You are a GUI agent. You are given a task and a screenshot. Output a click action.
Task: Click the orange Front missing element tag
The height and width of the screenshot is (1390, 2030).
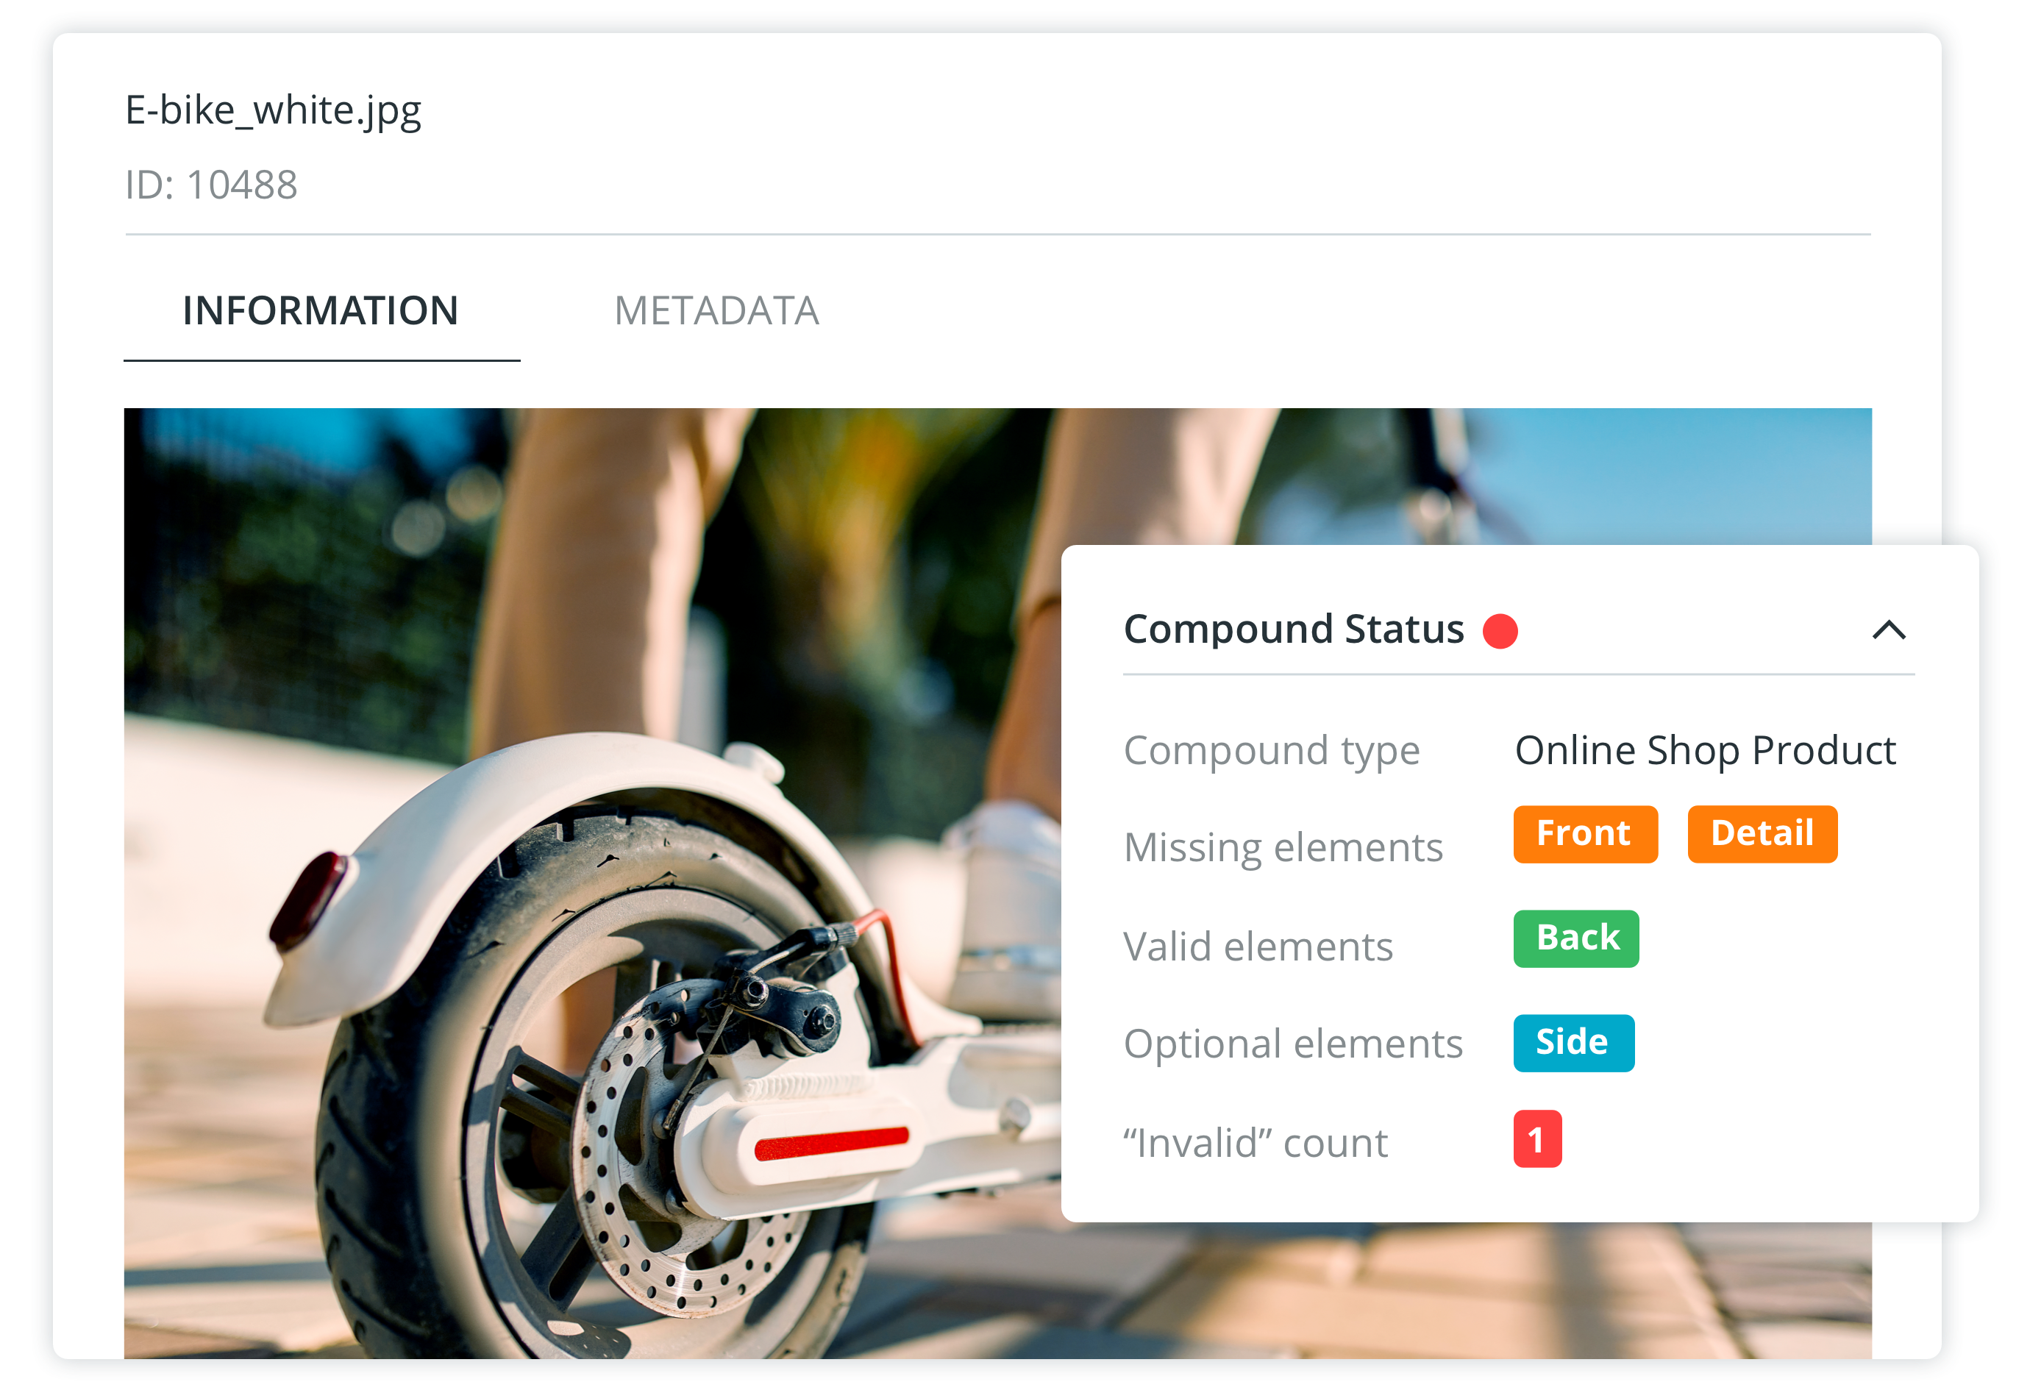(x=1584, y=833)
